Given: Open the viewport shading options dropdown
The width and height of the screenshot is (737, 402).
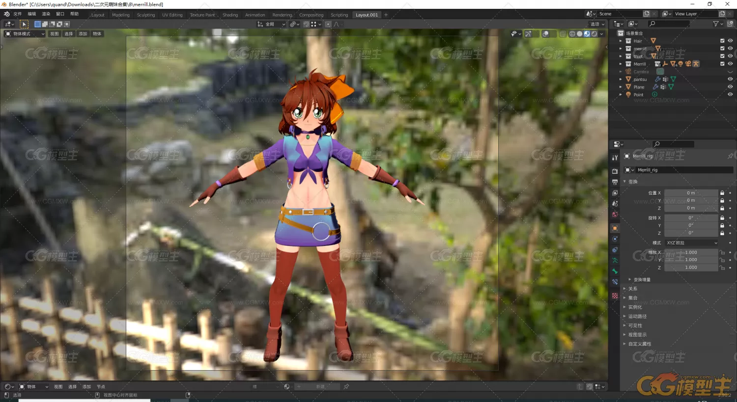Looking at the screenshot, I should (x=602, y=34).
